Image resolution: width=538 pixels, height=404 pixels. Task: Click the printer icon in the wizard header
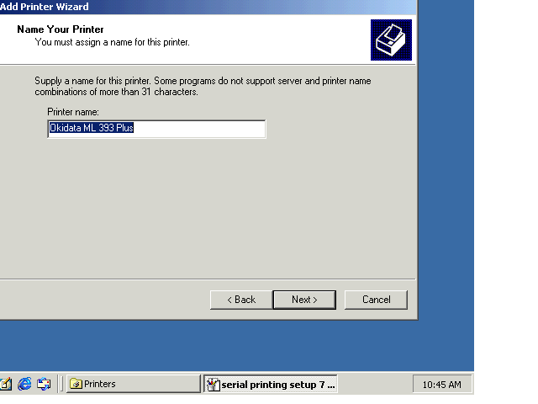point(391,40)
